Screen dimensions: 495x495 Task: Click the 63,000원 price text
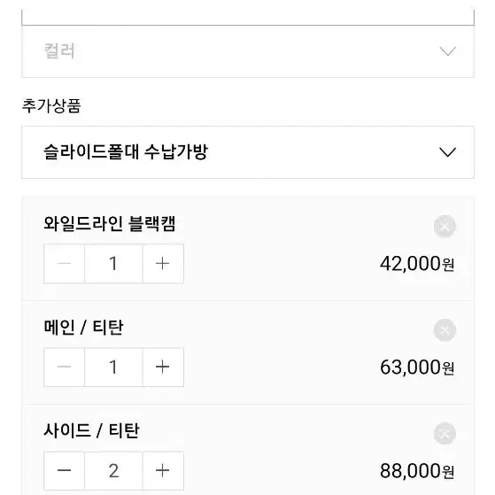click(x=417, y=367)
